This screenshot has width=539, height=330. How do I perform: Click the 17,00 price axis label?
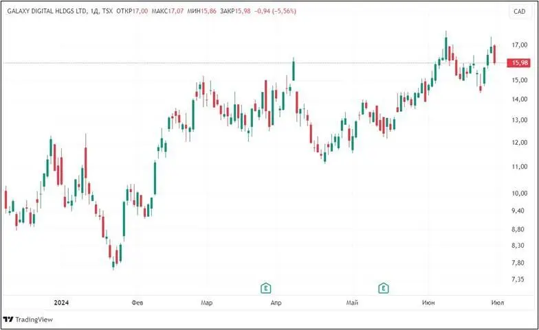(x=519, y=45)
